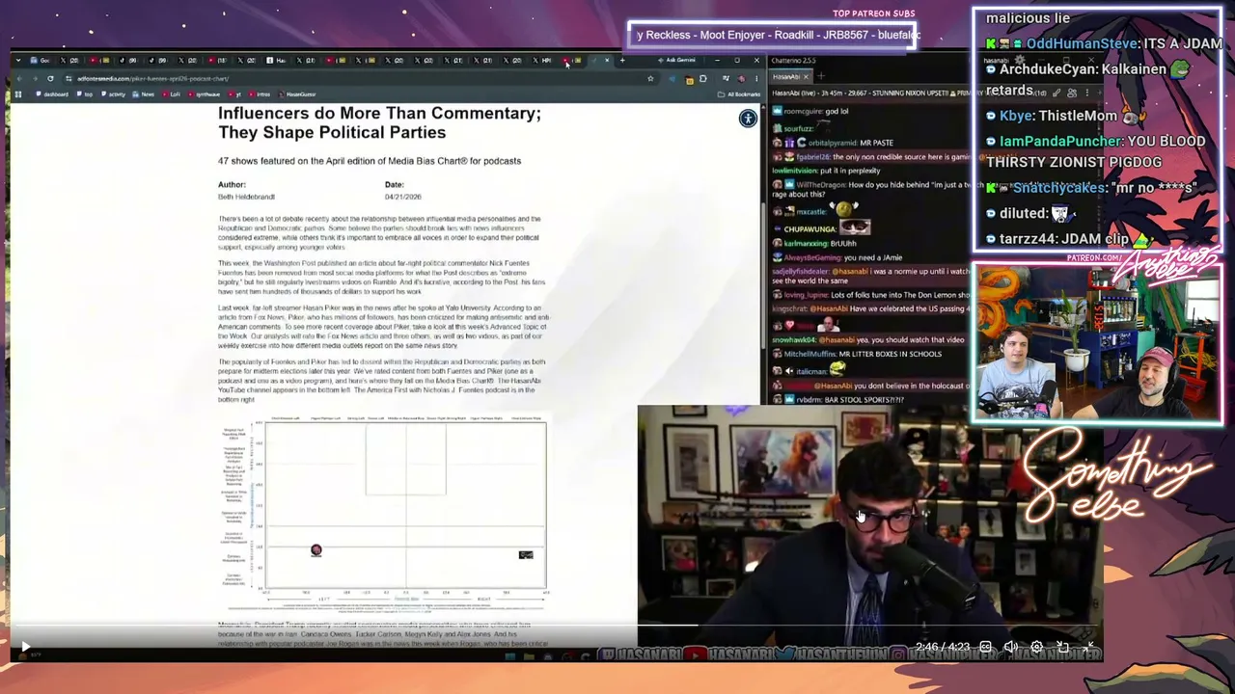This screenshot has width=1235, height=694.
Task: Open Chatterino settings gear
Action: point(1020,60)
